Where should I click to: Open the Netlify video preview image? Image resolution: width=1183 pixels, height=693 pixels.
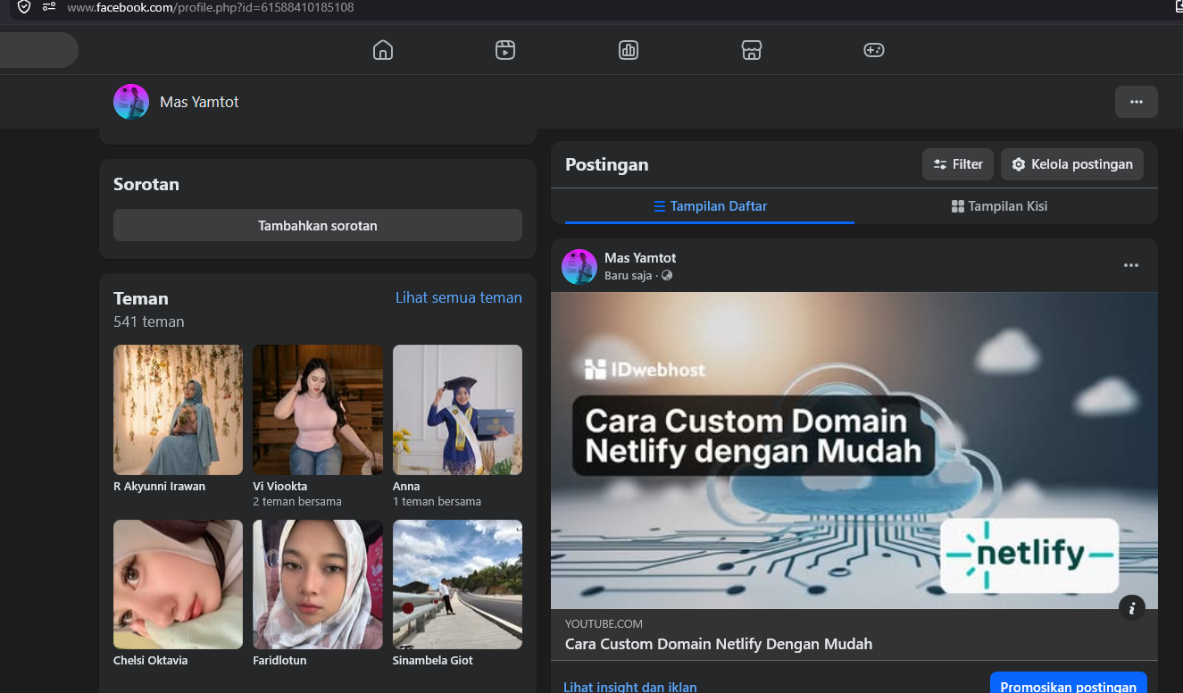point(854,450)
